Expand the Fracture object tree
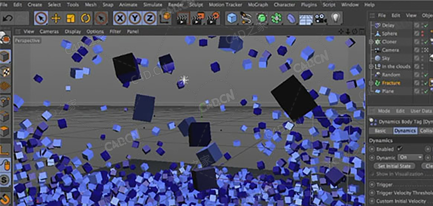The height and width of the screenshot is (206, 433). tap(371, 83)
